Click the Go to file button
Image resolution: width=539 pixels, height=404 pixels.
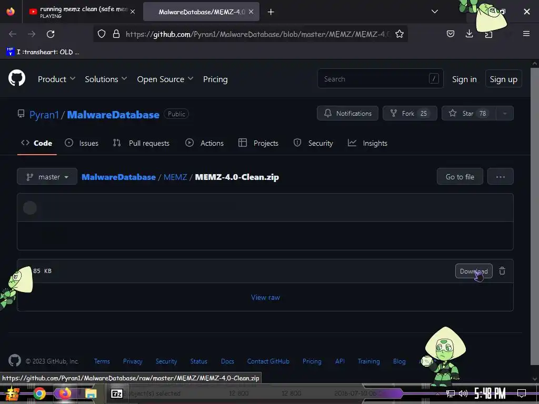point(460,177)
